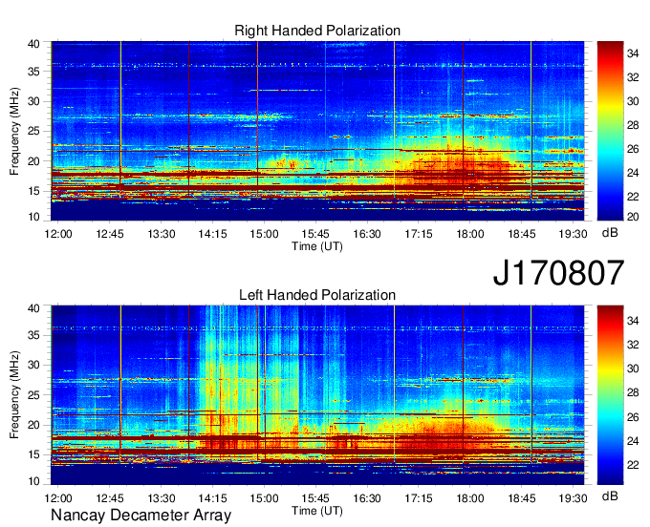Image resolution: width=650 pixels, height=527 pixels.
Task: Pick the 15:00 tick on Left Handed time axis
Action: [264, 498]
